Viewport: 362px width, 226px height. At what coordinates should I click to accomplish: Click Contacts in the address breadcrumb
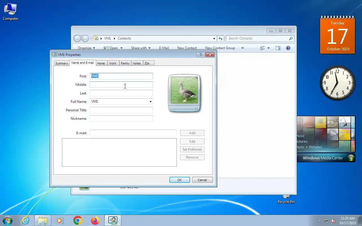(124, 38)
